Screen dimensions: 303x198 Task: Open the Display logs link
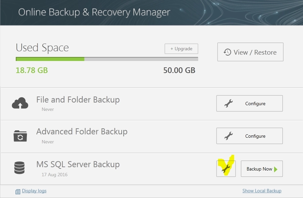coord(34,191)
